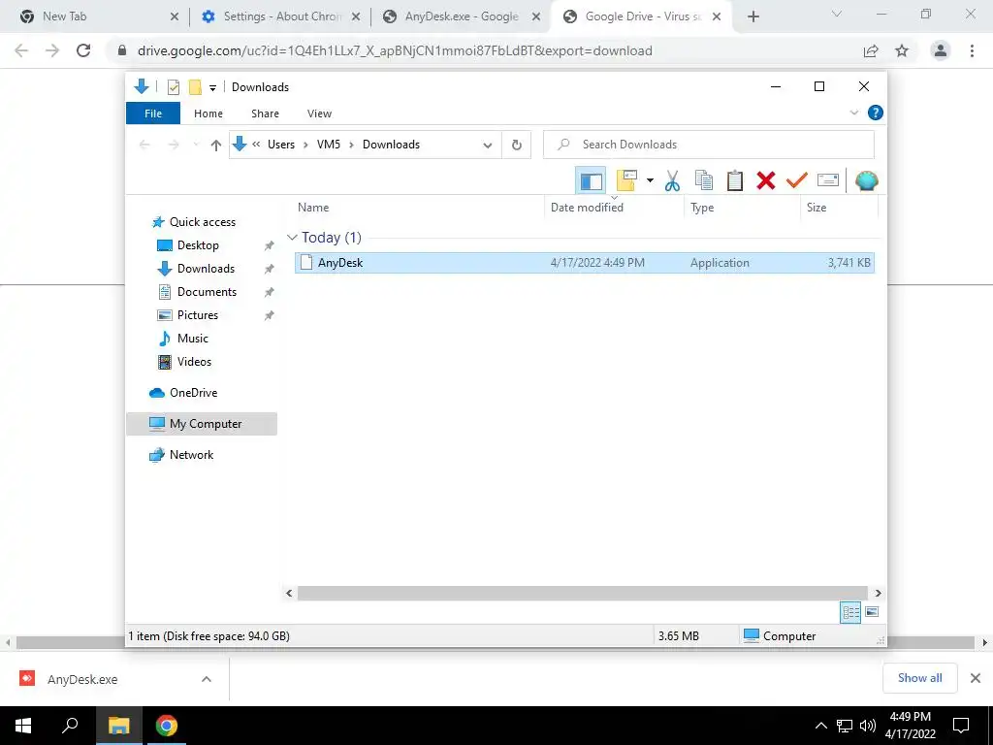Select Quick access in navigation pane
The height and width of the screenshot is (745, 993).
[202, 222]
